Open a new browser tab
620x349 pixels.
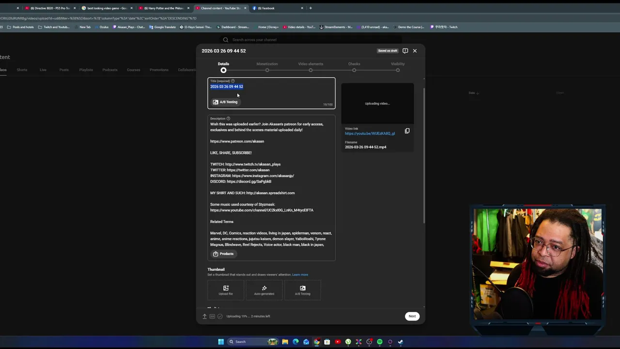(x=310, y=8)
